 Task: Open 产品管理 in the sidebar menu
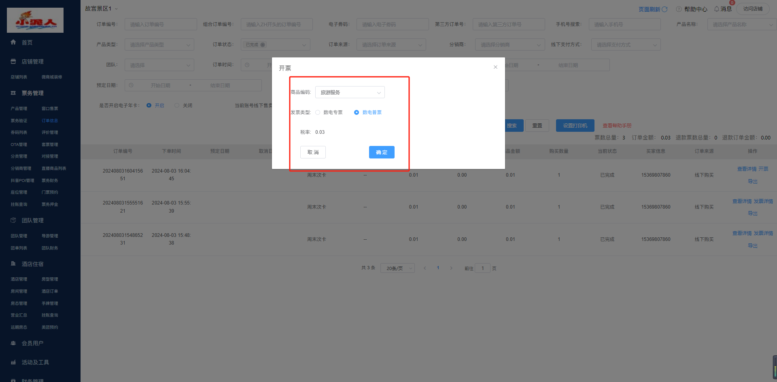19,109
